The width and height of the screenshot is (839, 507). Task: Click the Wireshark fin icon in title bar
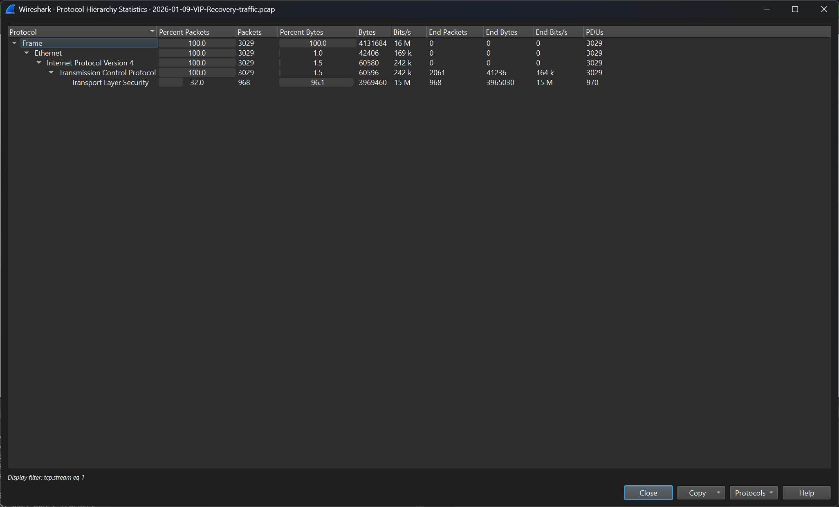[x=10, y=9]
